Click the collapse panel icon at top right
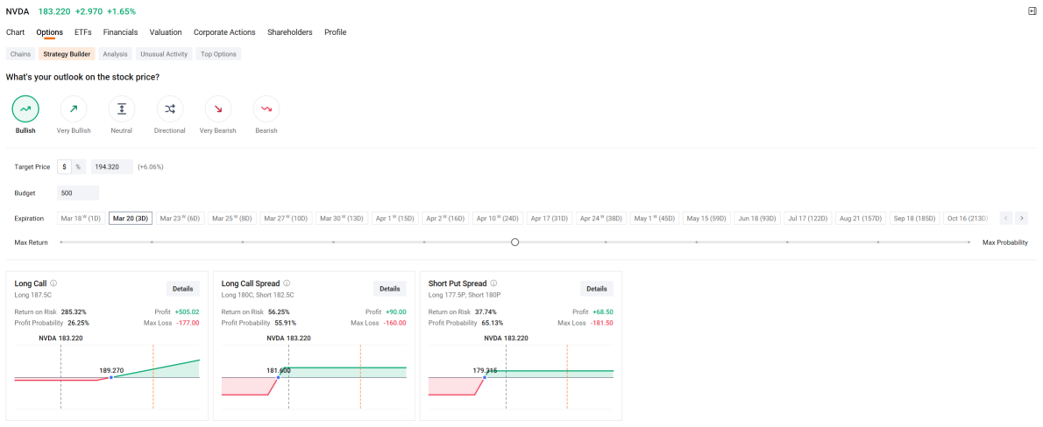This screenshot has height=427, width=1043. pyautogui.click(x=1032, y=11)
